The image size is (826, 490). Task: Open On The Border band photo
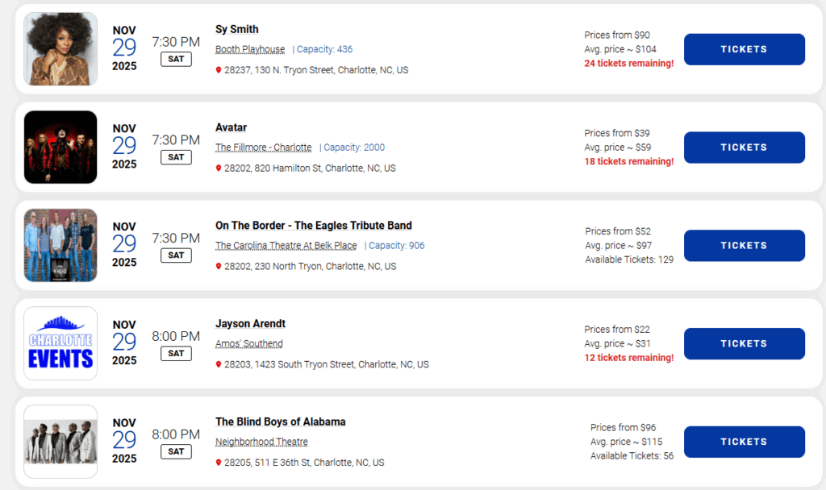(x=60, y=245)
